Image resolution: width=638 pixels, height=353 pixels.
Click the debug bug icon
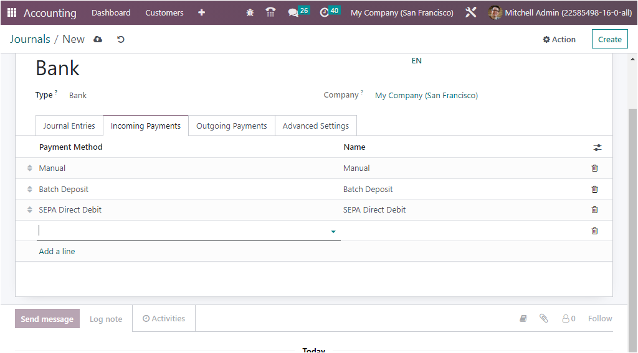click(250, 12)
